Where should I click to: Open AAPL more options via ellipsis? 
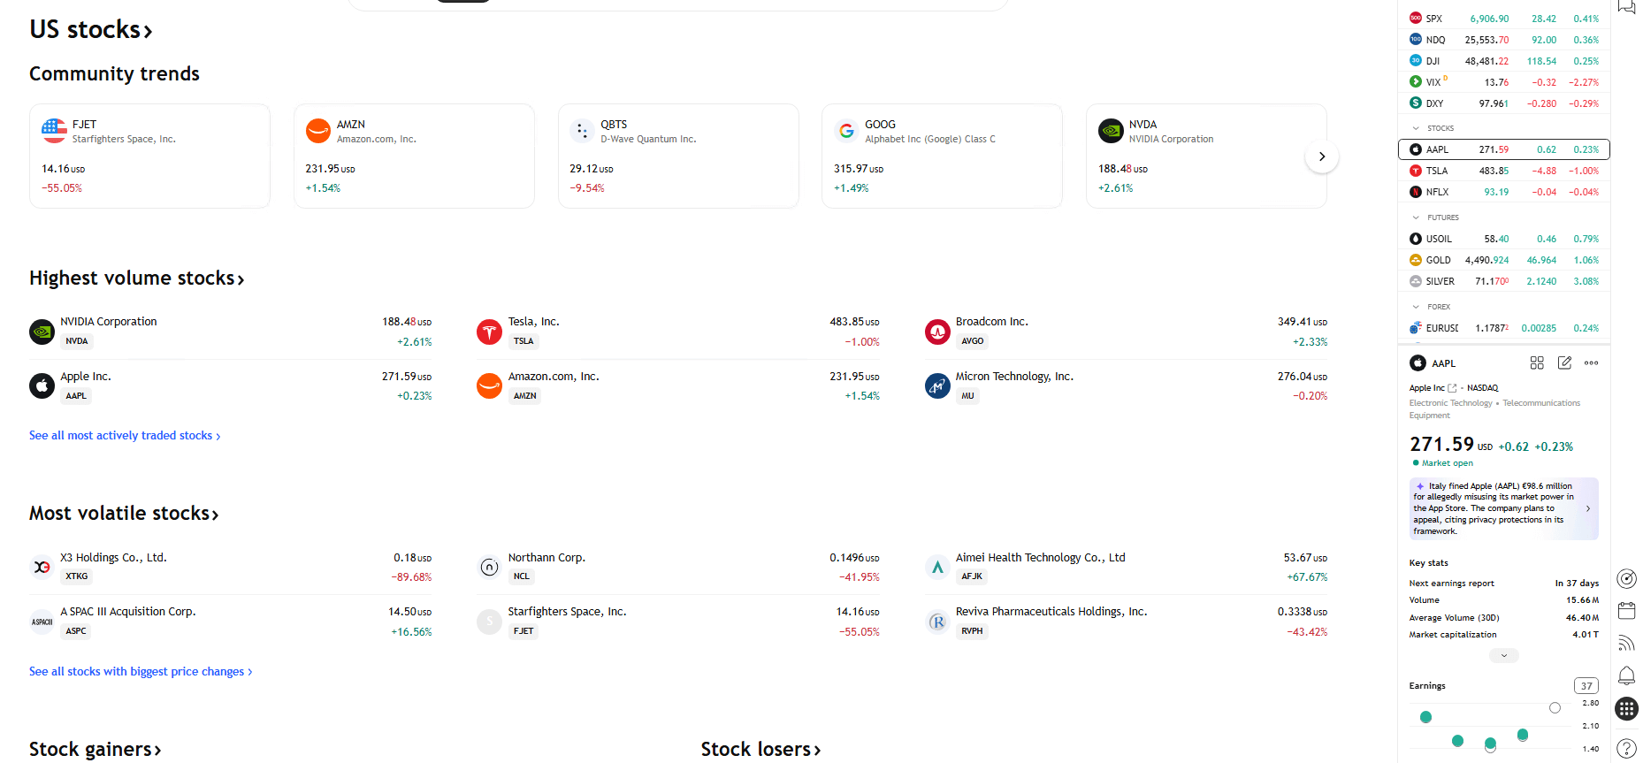pos(1592,362)
